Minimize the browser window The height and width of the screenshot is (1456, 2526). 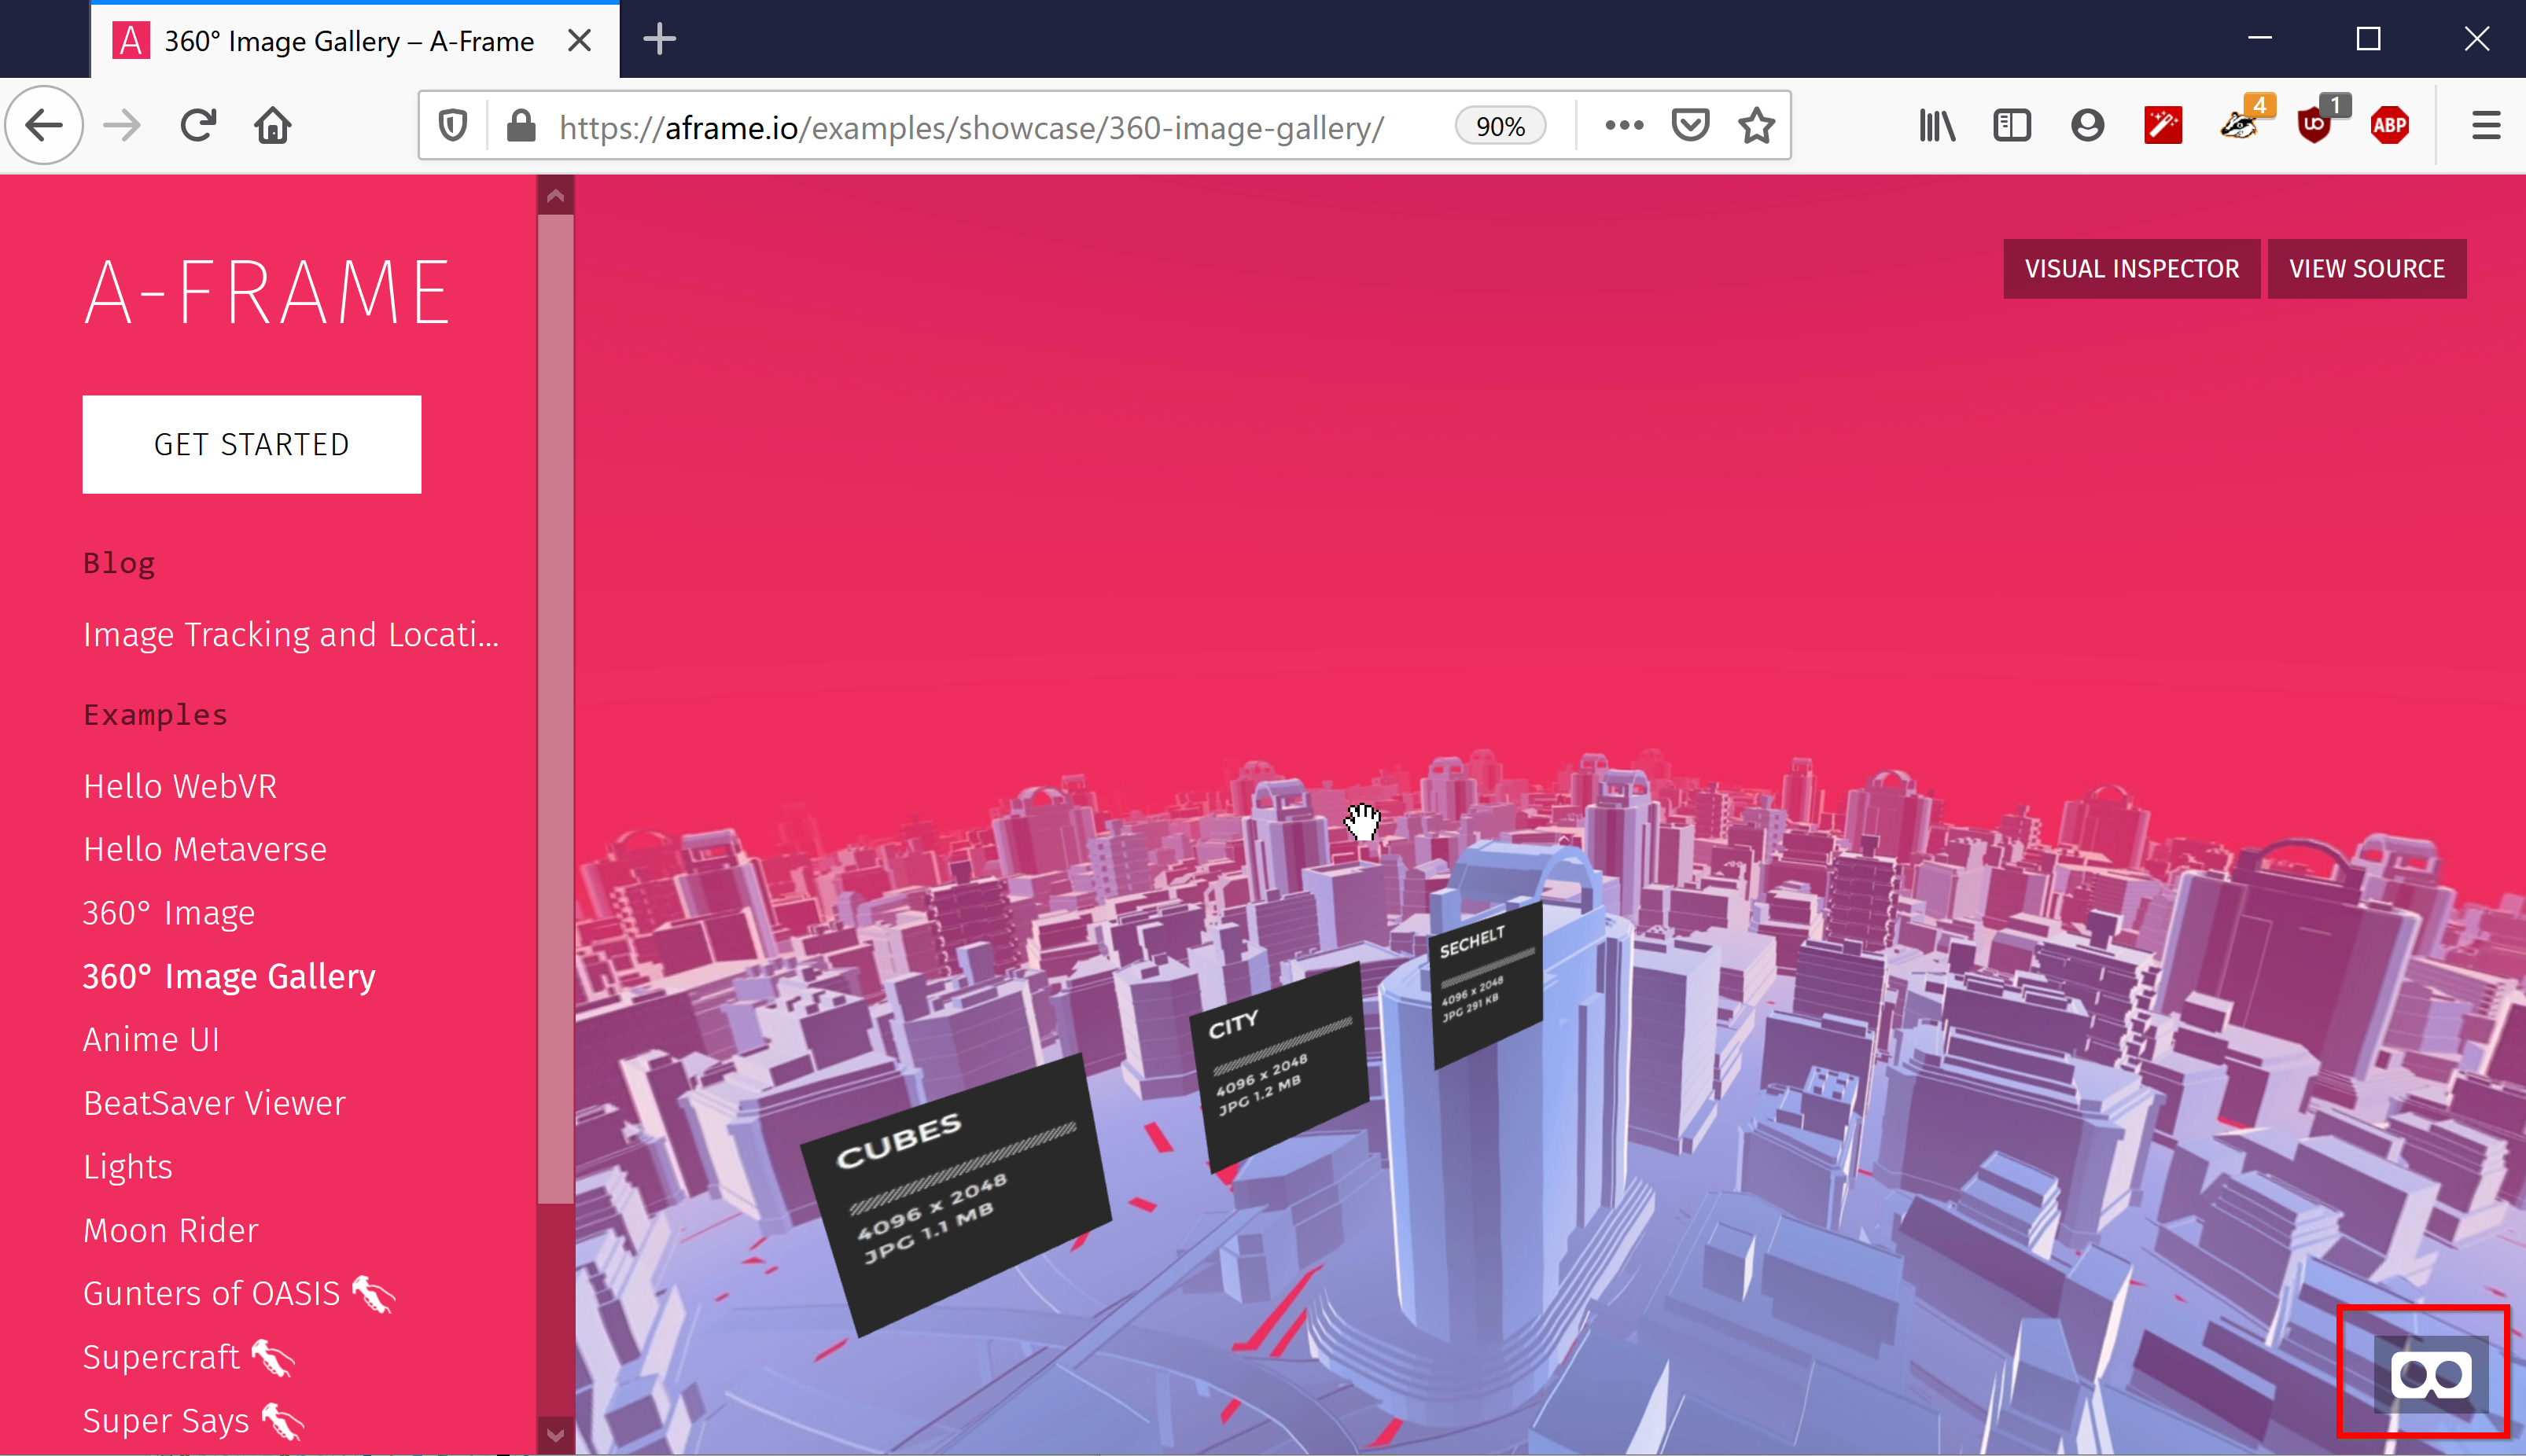(x=2260, y=38)
